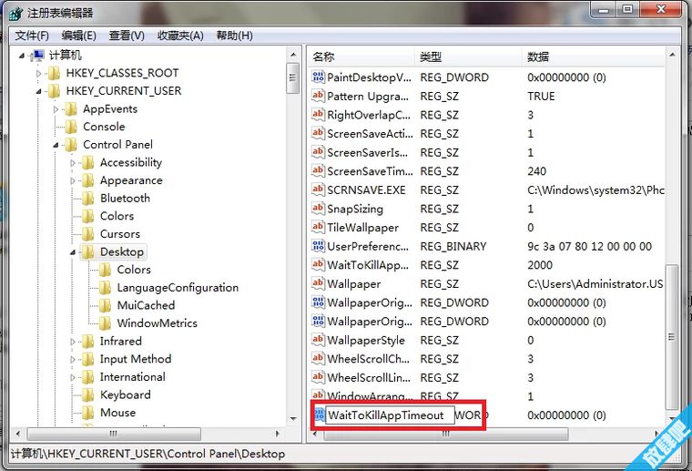Click the tree pane horizontal scrollbar thumb
Image resolution: width=692 pixels, height=471 pixels.
(114, 434)
